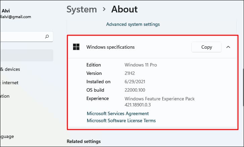Click the Windows logo icon beside Windows specifications

(76, 47)
